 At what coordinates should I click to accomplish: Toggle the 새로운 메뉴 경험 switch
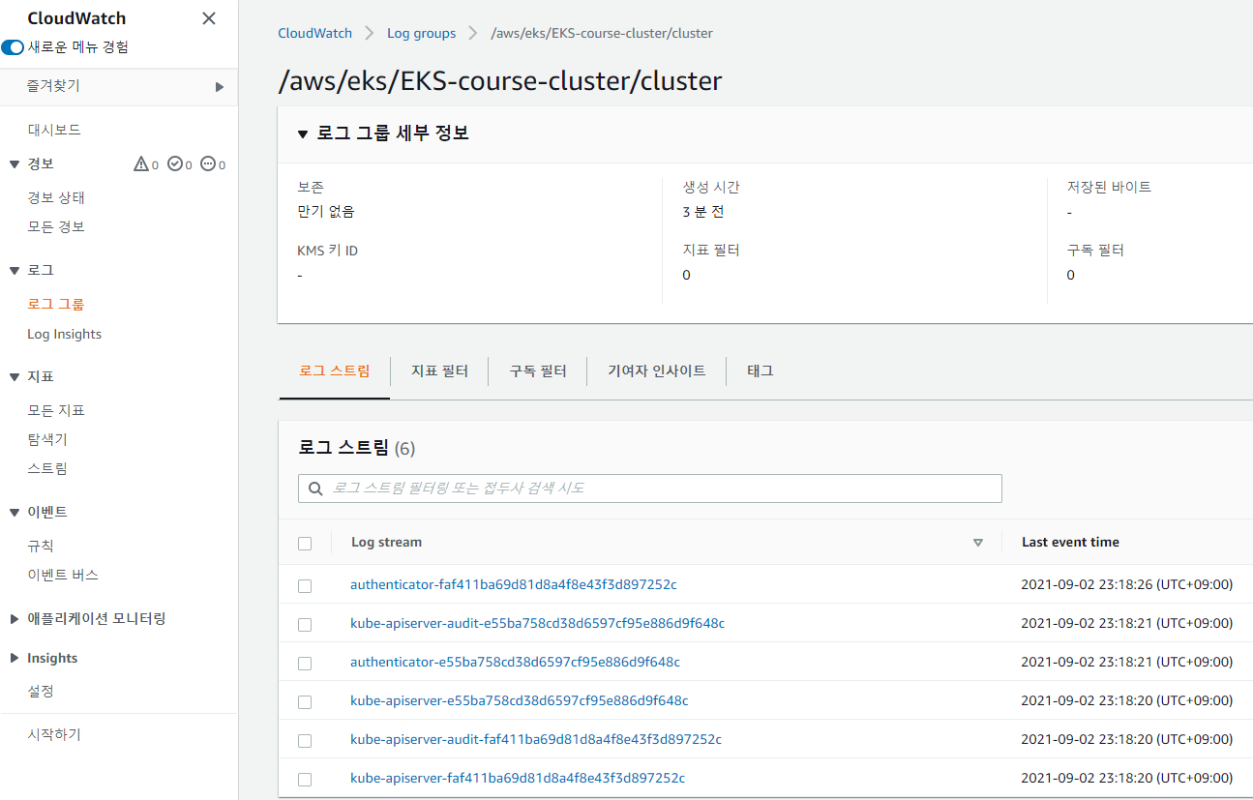(13, 47)
